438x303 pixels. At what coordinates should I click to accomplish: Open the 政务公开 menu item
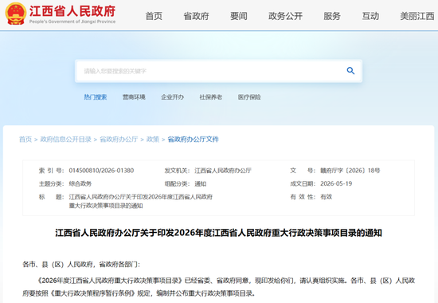[x=285, y=16]
